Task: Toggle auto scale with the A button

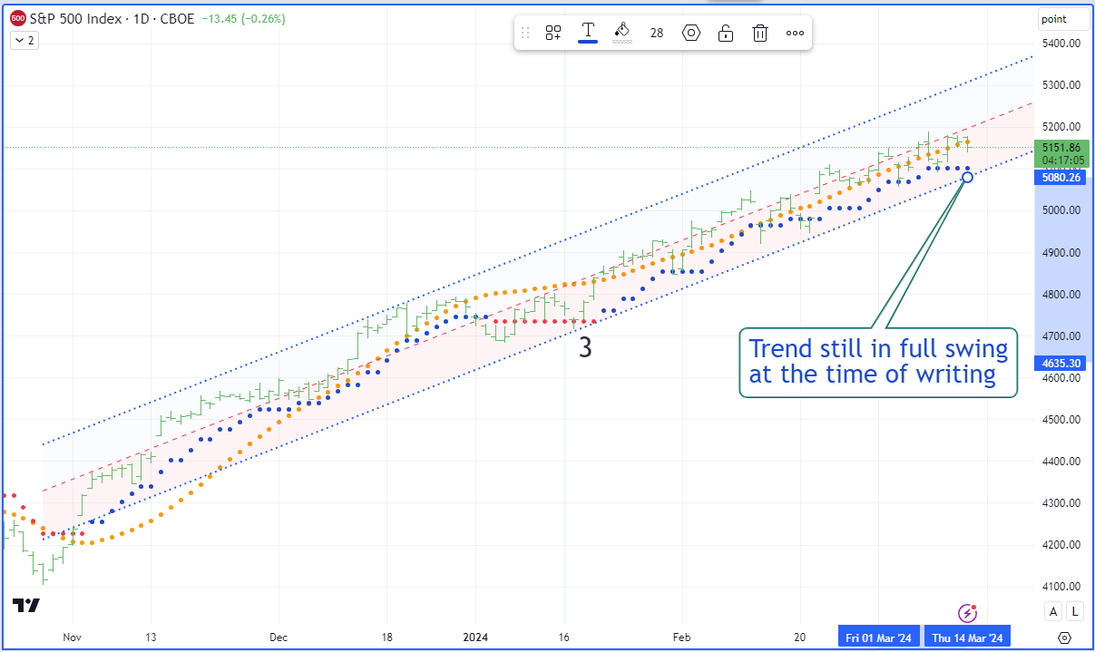Action: click(x=1053, y=611)
